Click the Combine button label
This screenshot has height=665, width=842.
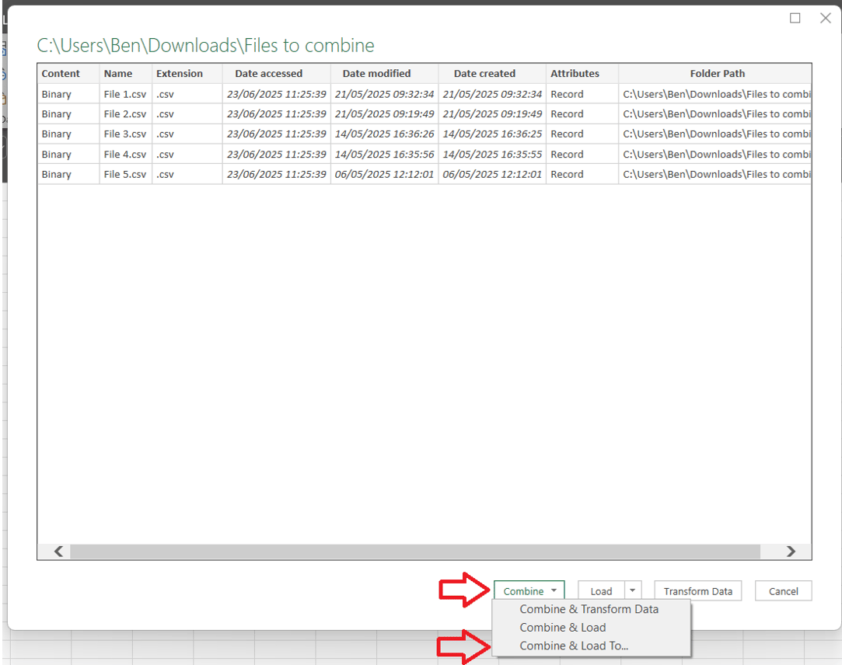(x=522, y=590)
